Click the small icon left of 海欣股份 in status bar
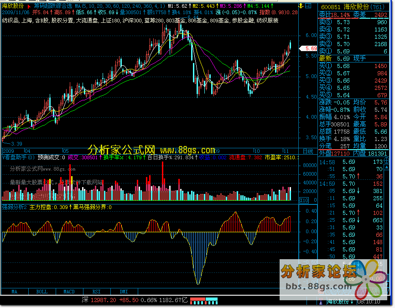The width and height of the screenshot is (395, 308). click(x=321, y=302)
